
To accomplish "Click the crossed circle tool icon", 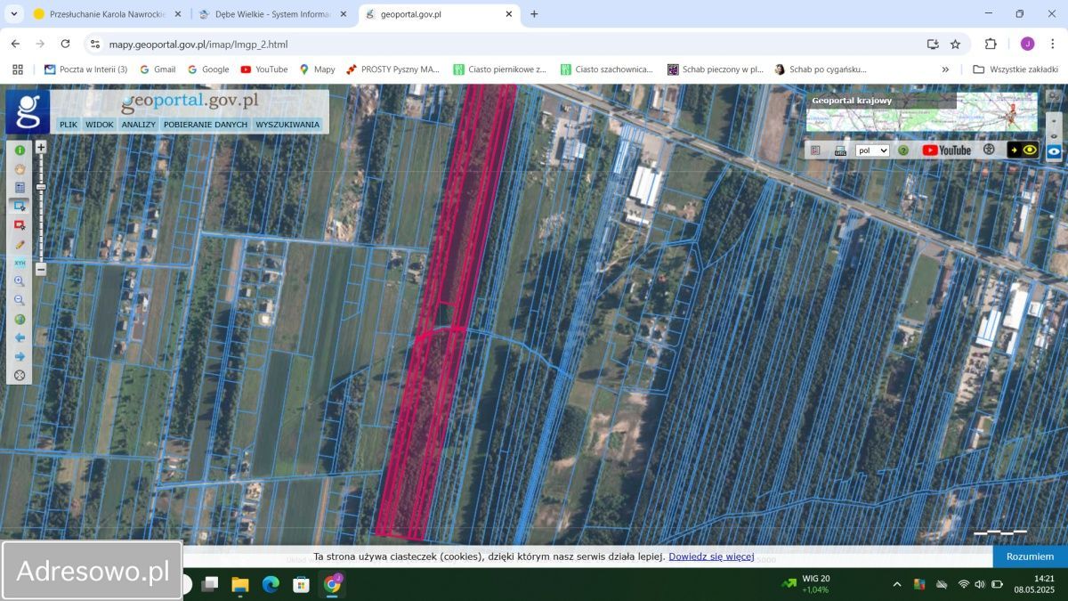I will tap(20, 375).
